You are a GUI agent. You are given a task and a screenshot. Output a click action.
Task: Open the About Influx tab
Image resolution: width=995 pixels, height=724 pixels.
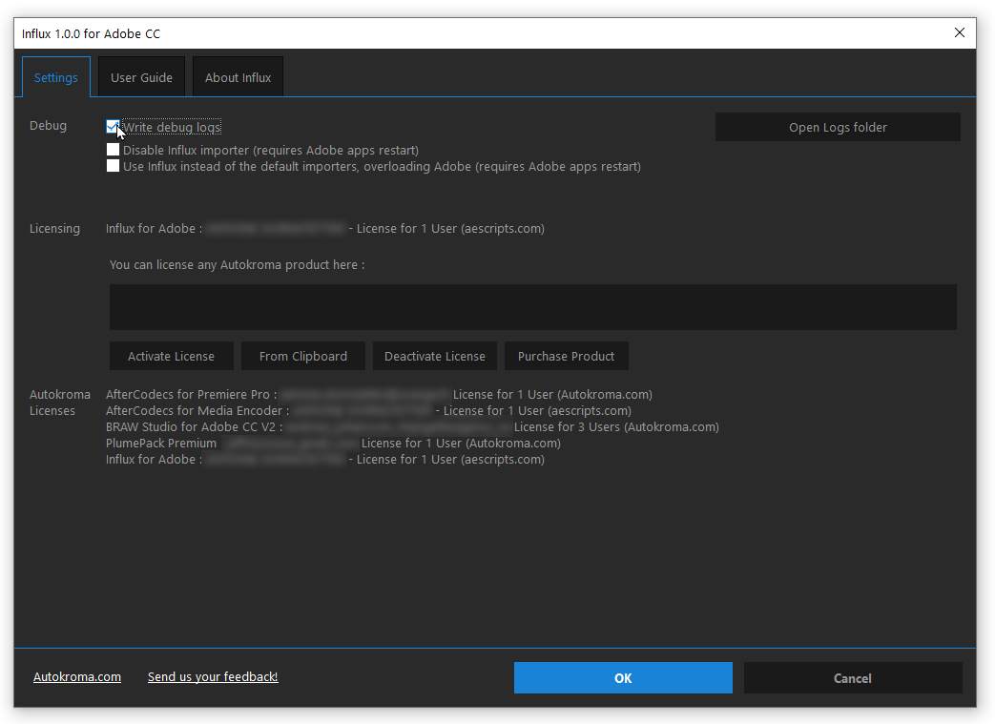tap(238, 76)
